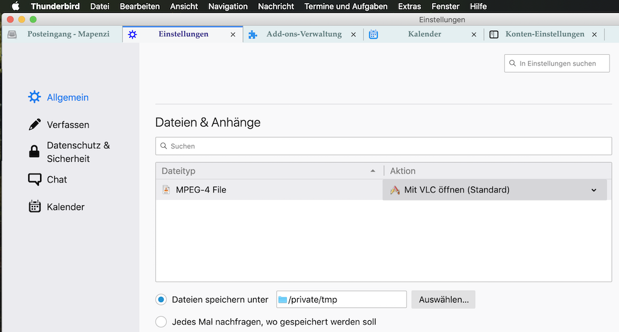Viewport: 619px width, 332px height.
Task: Open the Extras menu
Action: (x=409, y=6)
